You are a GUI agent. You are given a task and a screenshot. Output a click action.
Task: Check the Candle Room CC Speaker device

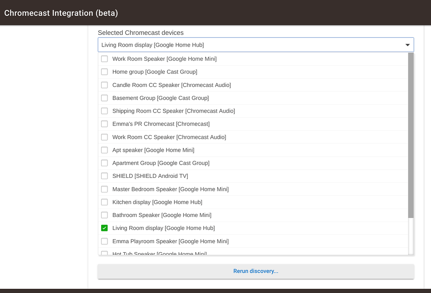(104, 85)
